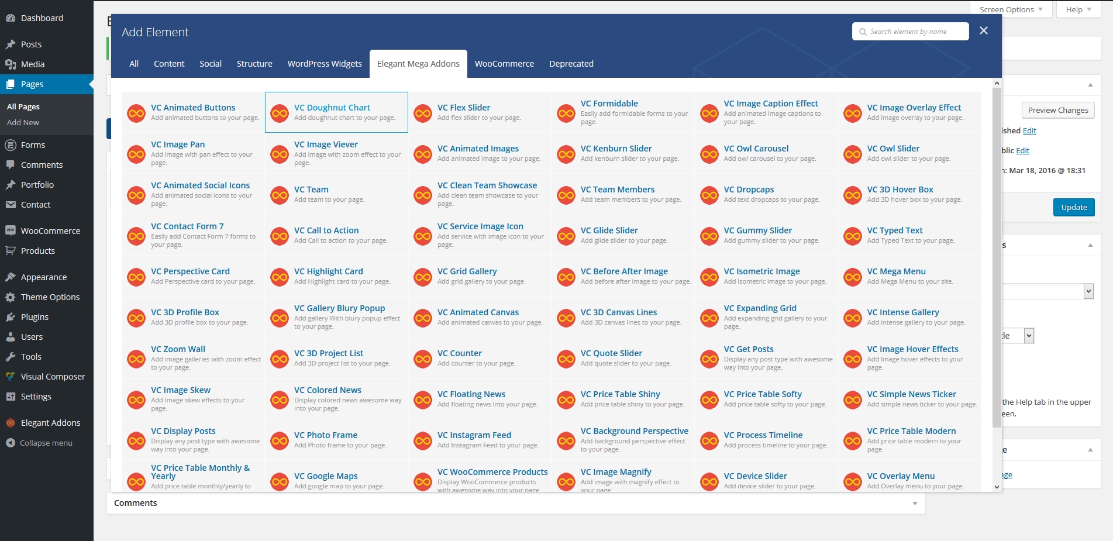
Task: Select the VC Process Timeline element
Action: pyautogui.click(x=767, y=440)
